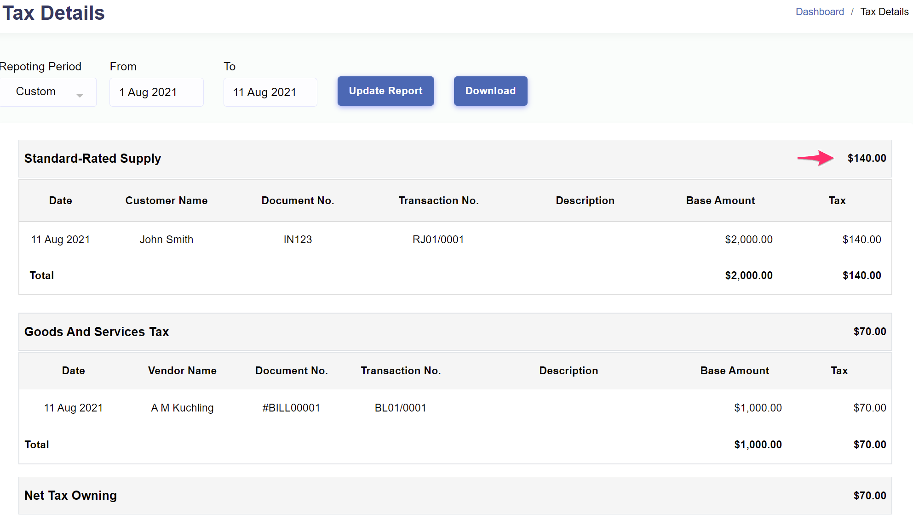Click the $70.00 tax in Kuchling row

point(870,408)
